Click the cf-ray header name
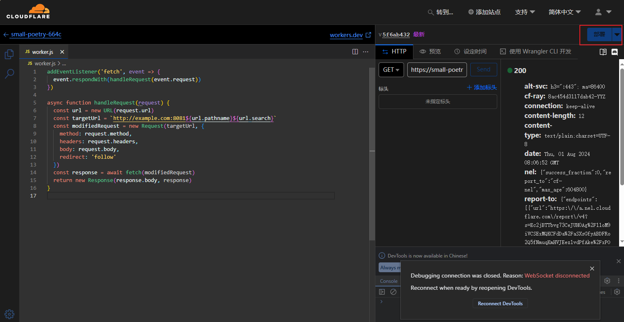 pos(535,96)
